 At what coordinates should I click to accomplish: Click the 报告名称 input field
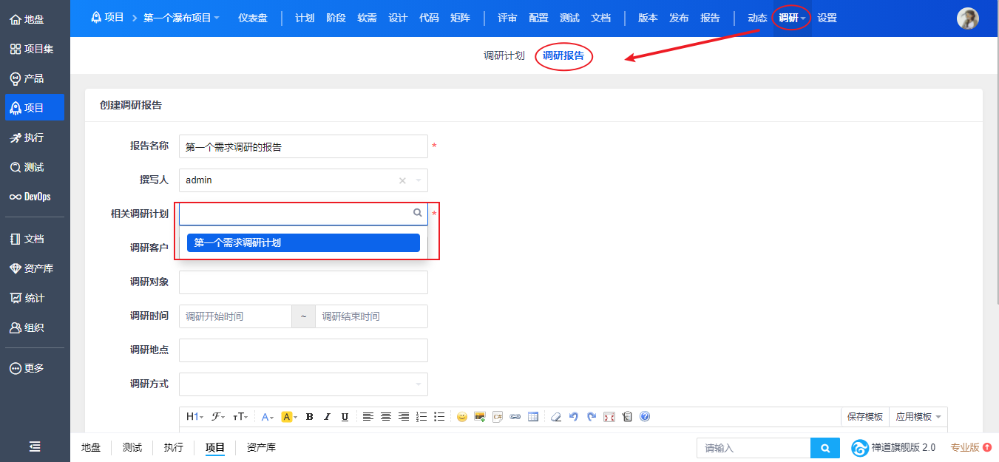303,146
